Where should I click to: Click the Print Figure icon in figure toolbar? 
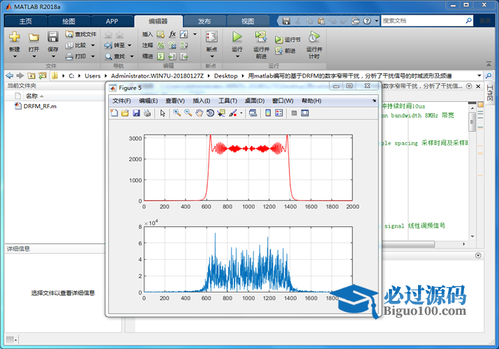coord(147,113)
